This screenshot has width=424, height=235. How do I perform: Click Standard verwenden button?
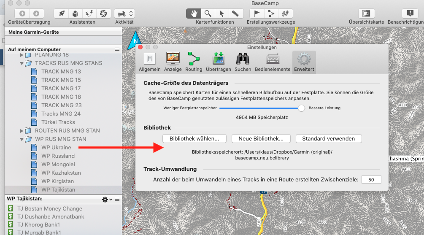pos(329,139)
